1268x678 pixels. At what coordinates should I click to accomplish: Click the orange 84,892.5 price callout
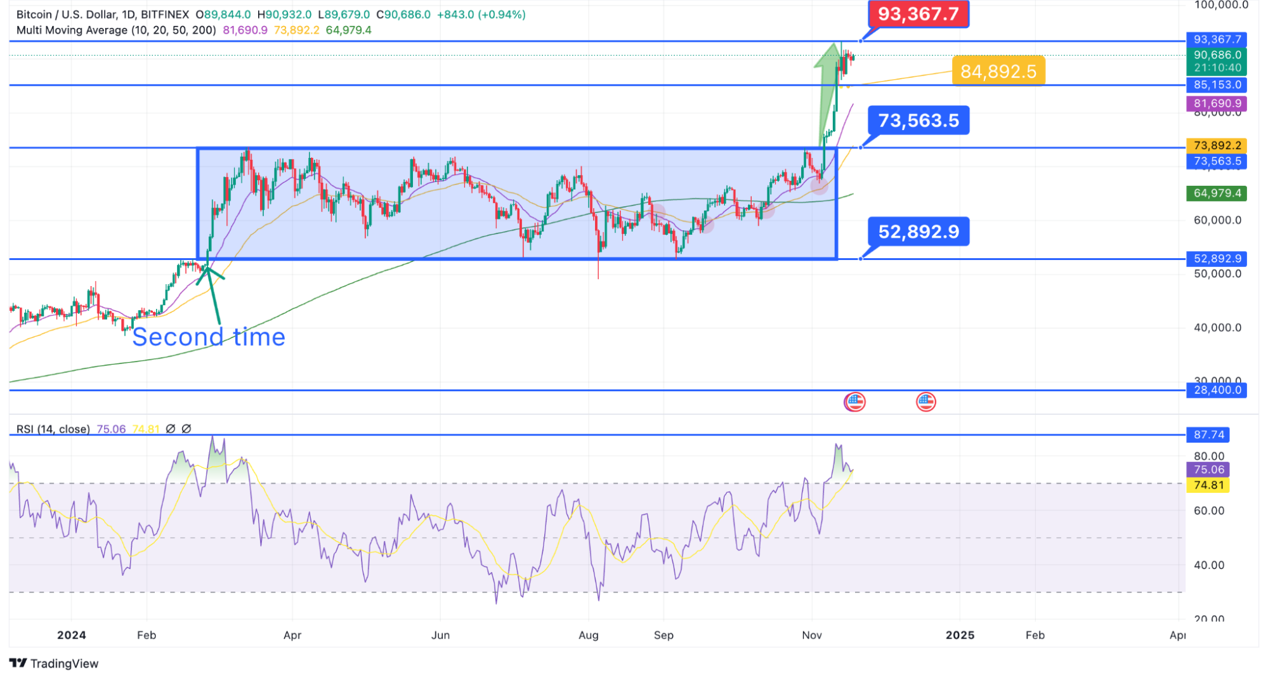click(998, 71)
